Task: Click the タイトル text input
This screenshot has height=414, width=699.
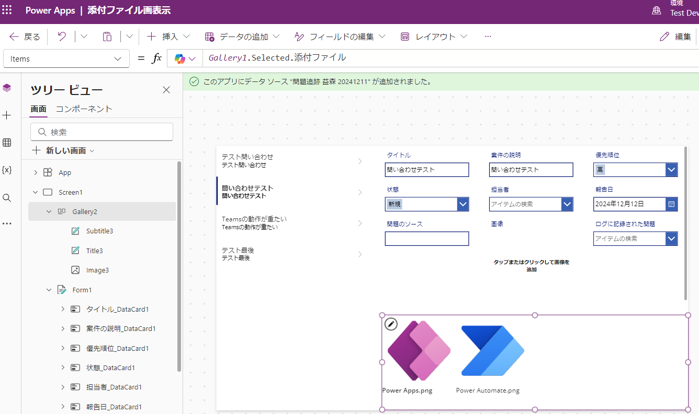Action: coord(427,170)
